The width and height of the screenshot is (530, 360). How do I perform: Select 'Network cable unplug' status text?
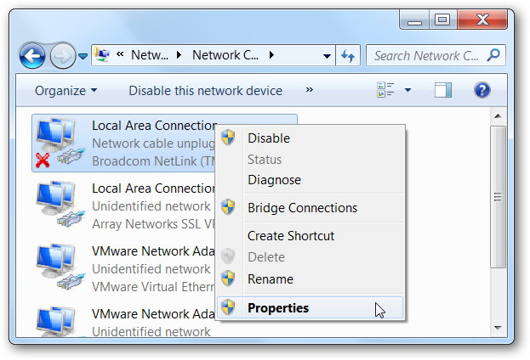pyautogui.click(x=153, y=143)
